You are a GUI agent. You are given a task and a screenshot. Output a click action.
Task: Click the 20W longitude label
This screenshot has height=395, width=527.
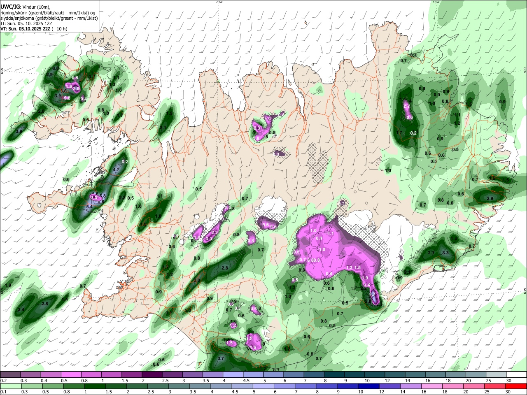pyautogui.click(x=219, y=2)
